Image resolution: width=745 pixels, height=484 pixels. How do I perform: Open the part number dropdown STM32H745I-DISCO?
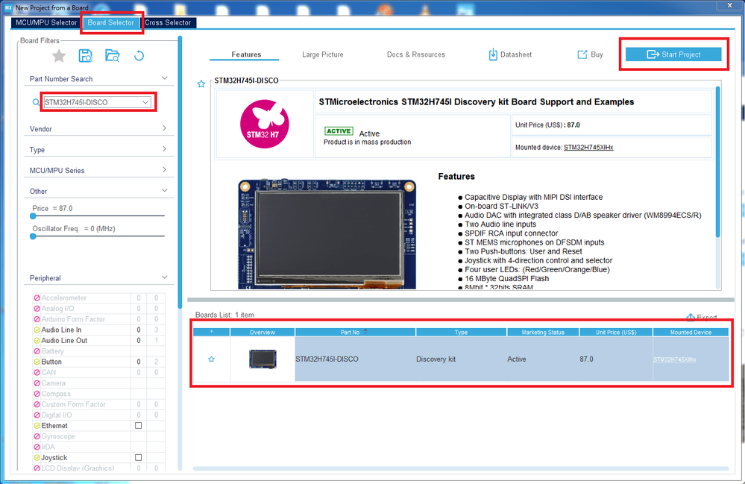tap(145, 102)
